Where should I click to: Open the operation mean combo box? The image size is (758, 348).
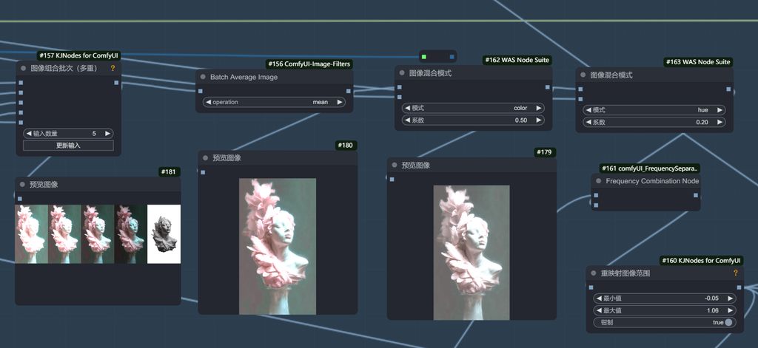[x=274, y=102]
